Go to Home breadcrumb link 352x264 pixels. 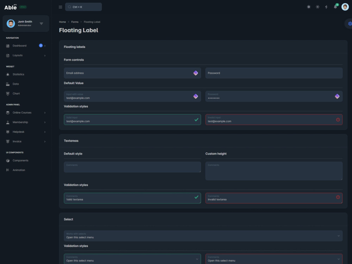(62, 22)
